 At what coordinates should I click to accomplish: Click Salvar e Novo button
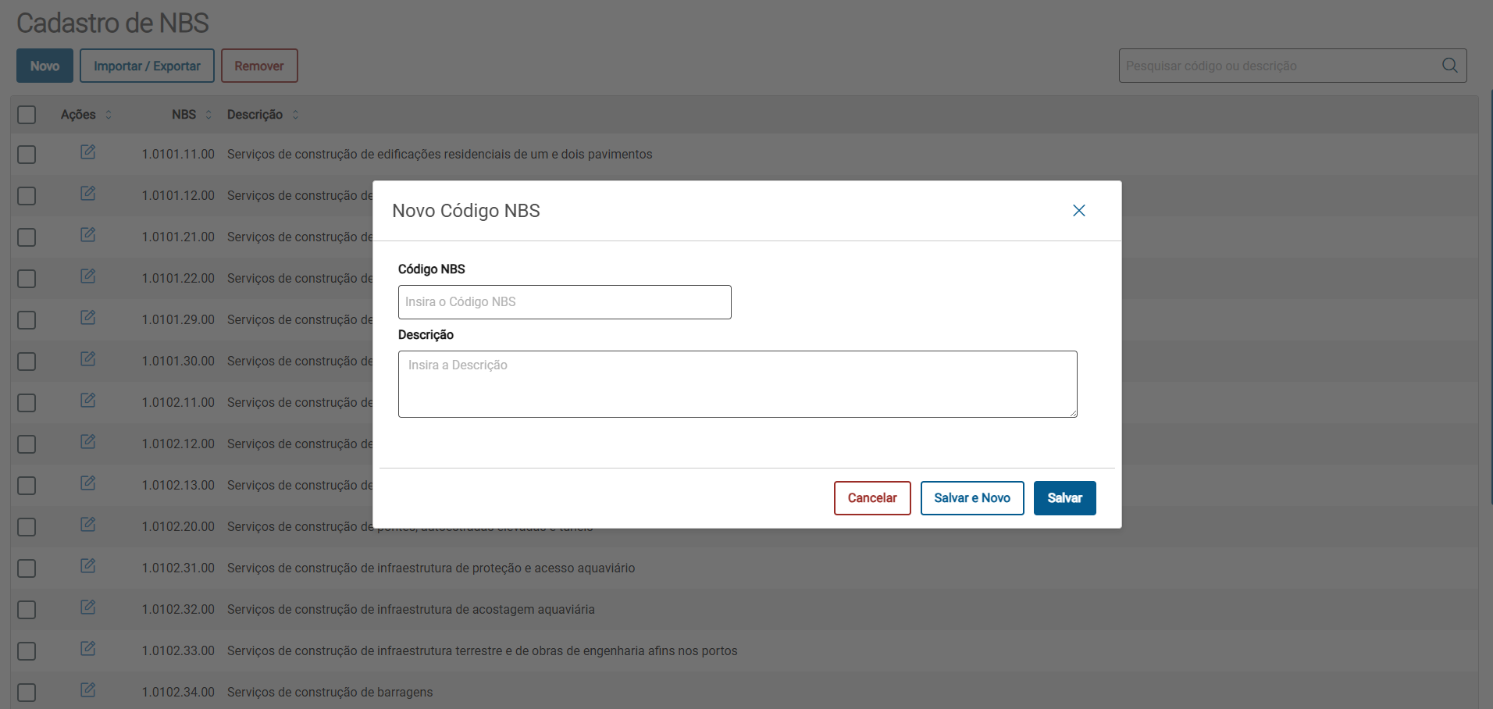tap(971, 498)
